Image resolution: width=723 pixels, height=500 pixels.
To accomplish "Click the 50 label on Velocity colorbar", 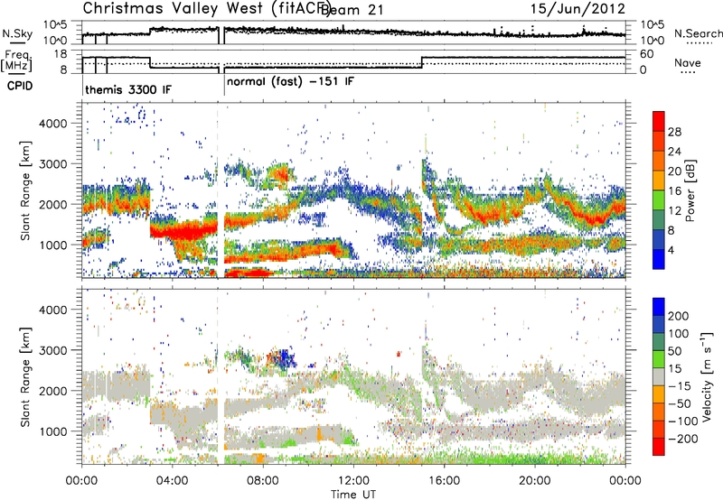I will [x=674, y=351].
